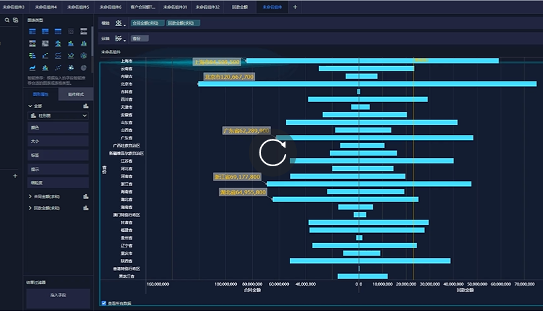Click the 新疆维吾尔自治区 axis label

126,153
